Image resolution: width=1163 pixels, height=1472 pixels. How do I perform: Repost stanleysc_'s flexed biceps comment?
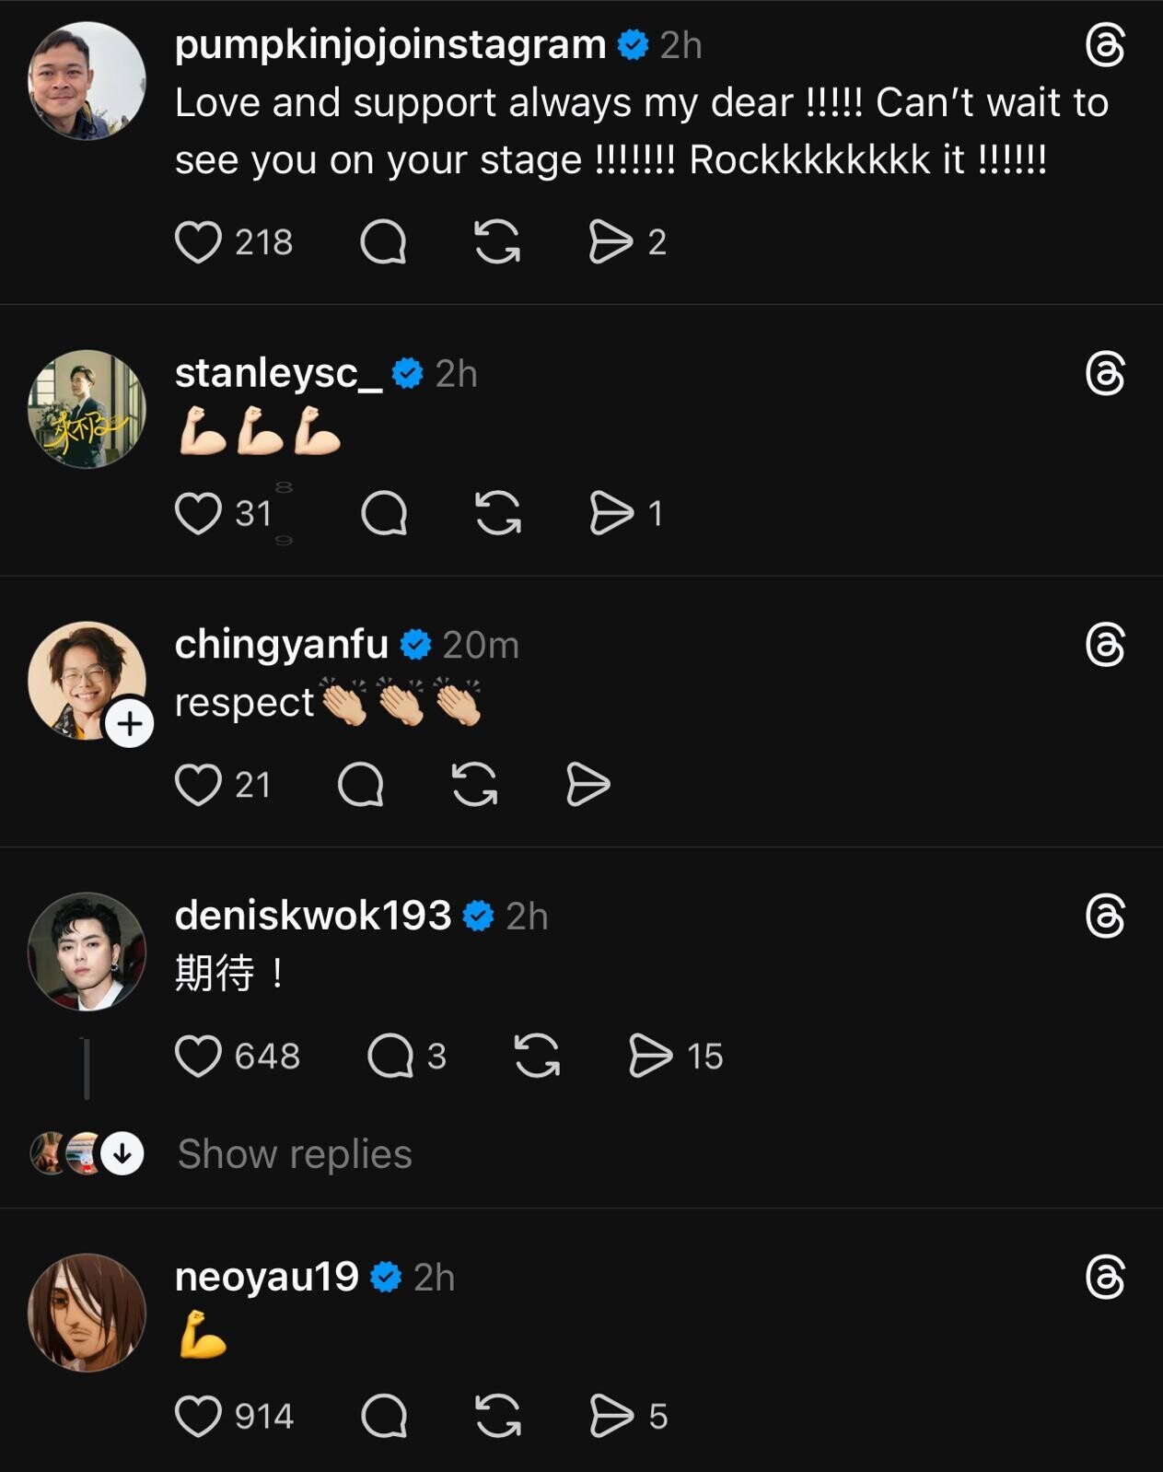498,513
